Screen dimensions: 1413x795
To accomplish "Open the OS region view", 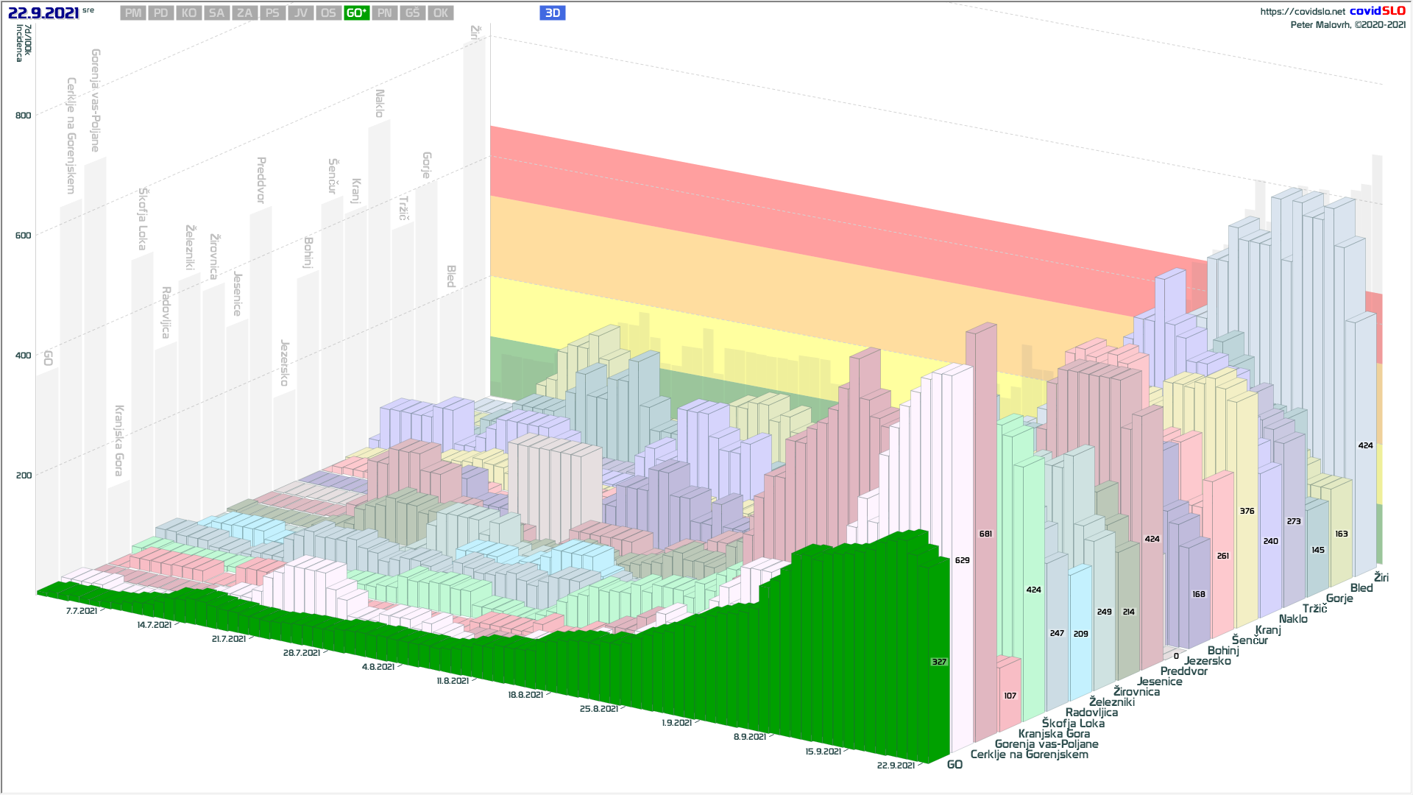I will click(x=328, y=13).
